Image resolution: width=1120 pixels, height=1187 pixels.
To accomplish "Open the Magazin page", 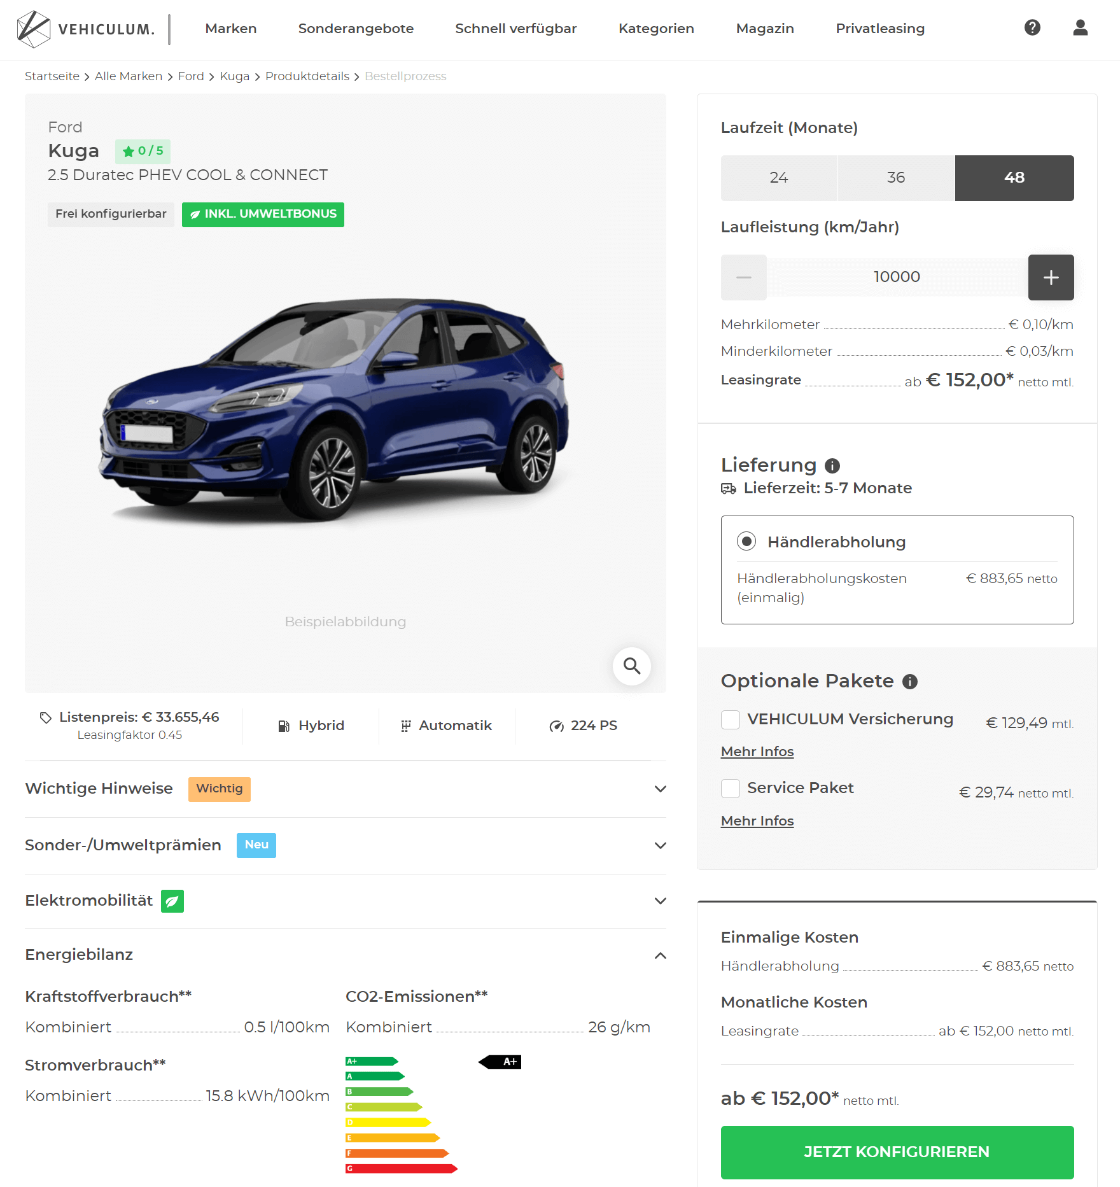I will click(x=765, y=29).
